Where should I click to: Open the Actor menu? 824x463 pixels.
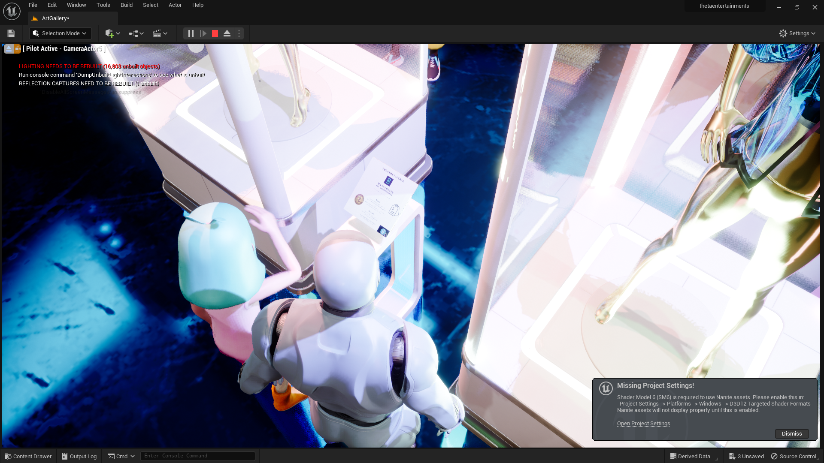coord(175,5)
